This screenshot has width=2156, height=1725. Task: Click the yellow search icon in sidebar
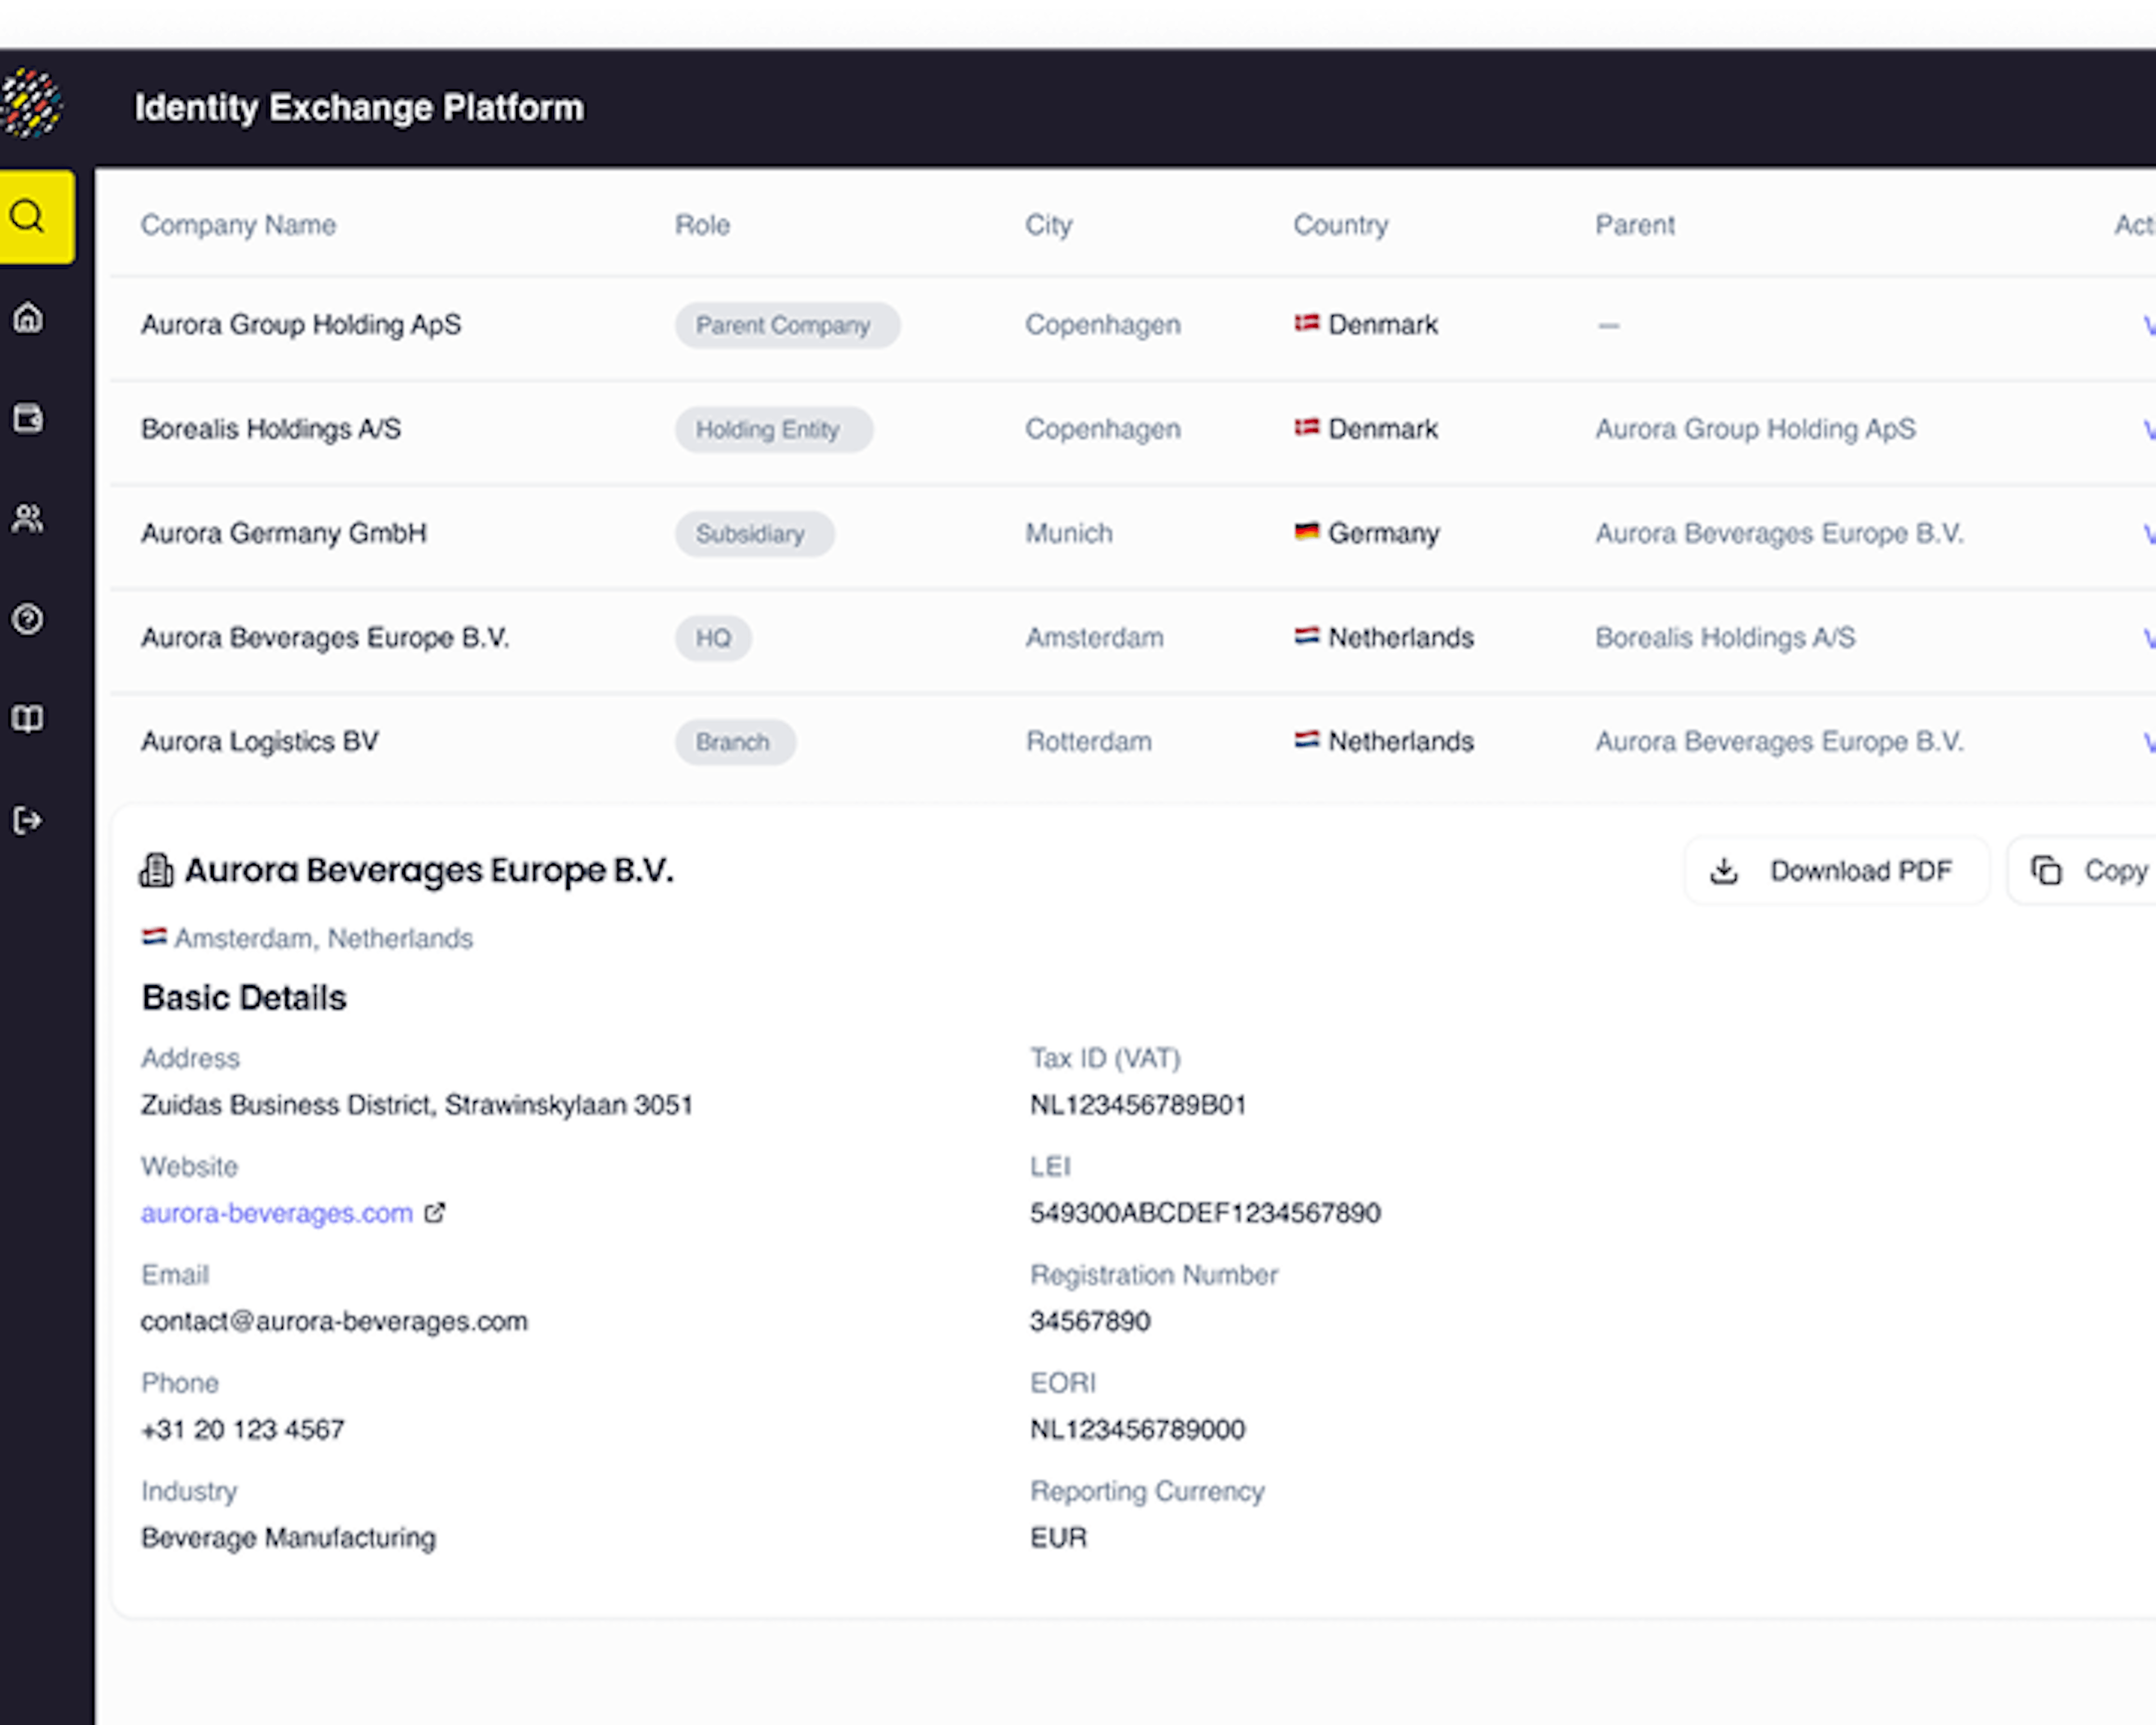28,217
